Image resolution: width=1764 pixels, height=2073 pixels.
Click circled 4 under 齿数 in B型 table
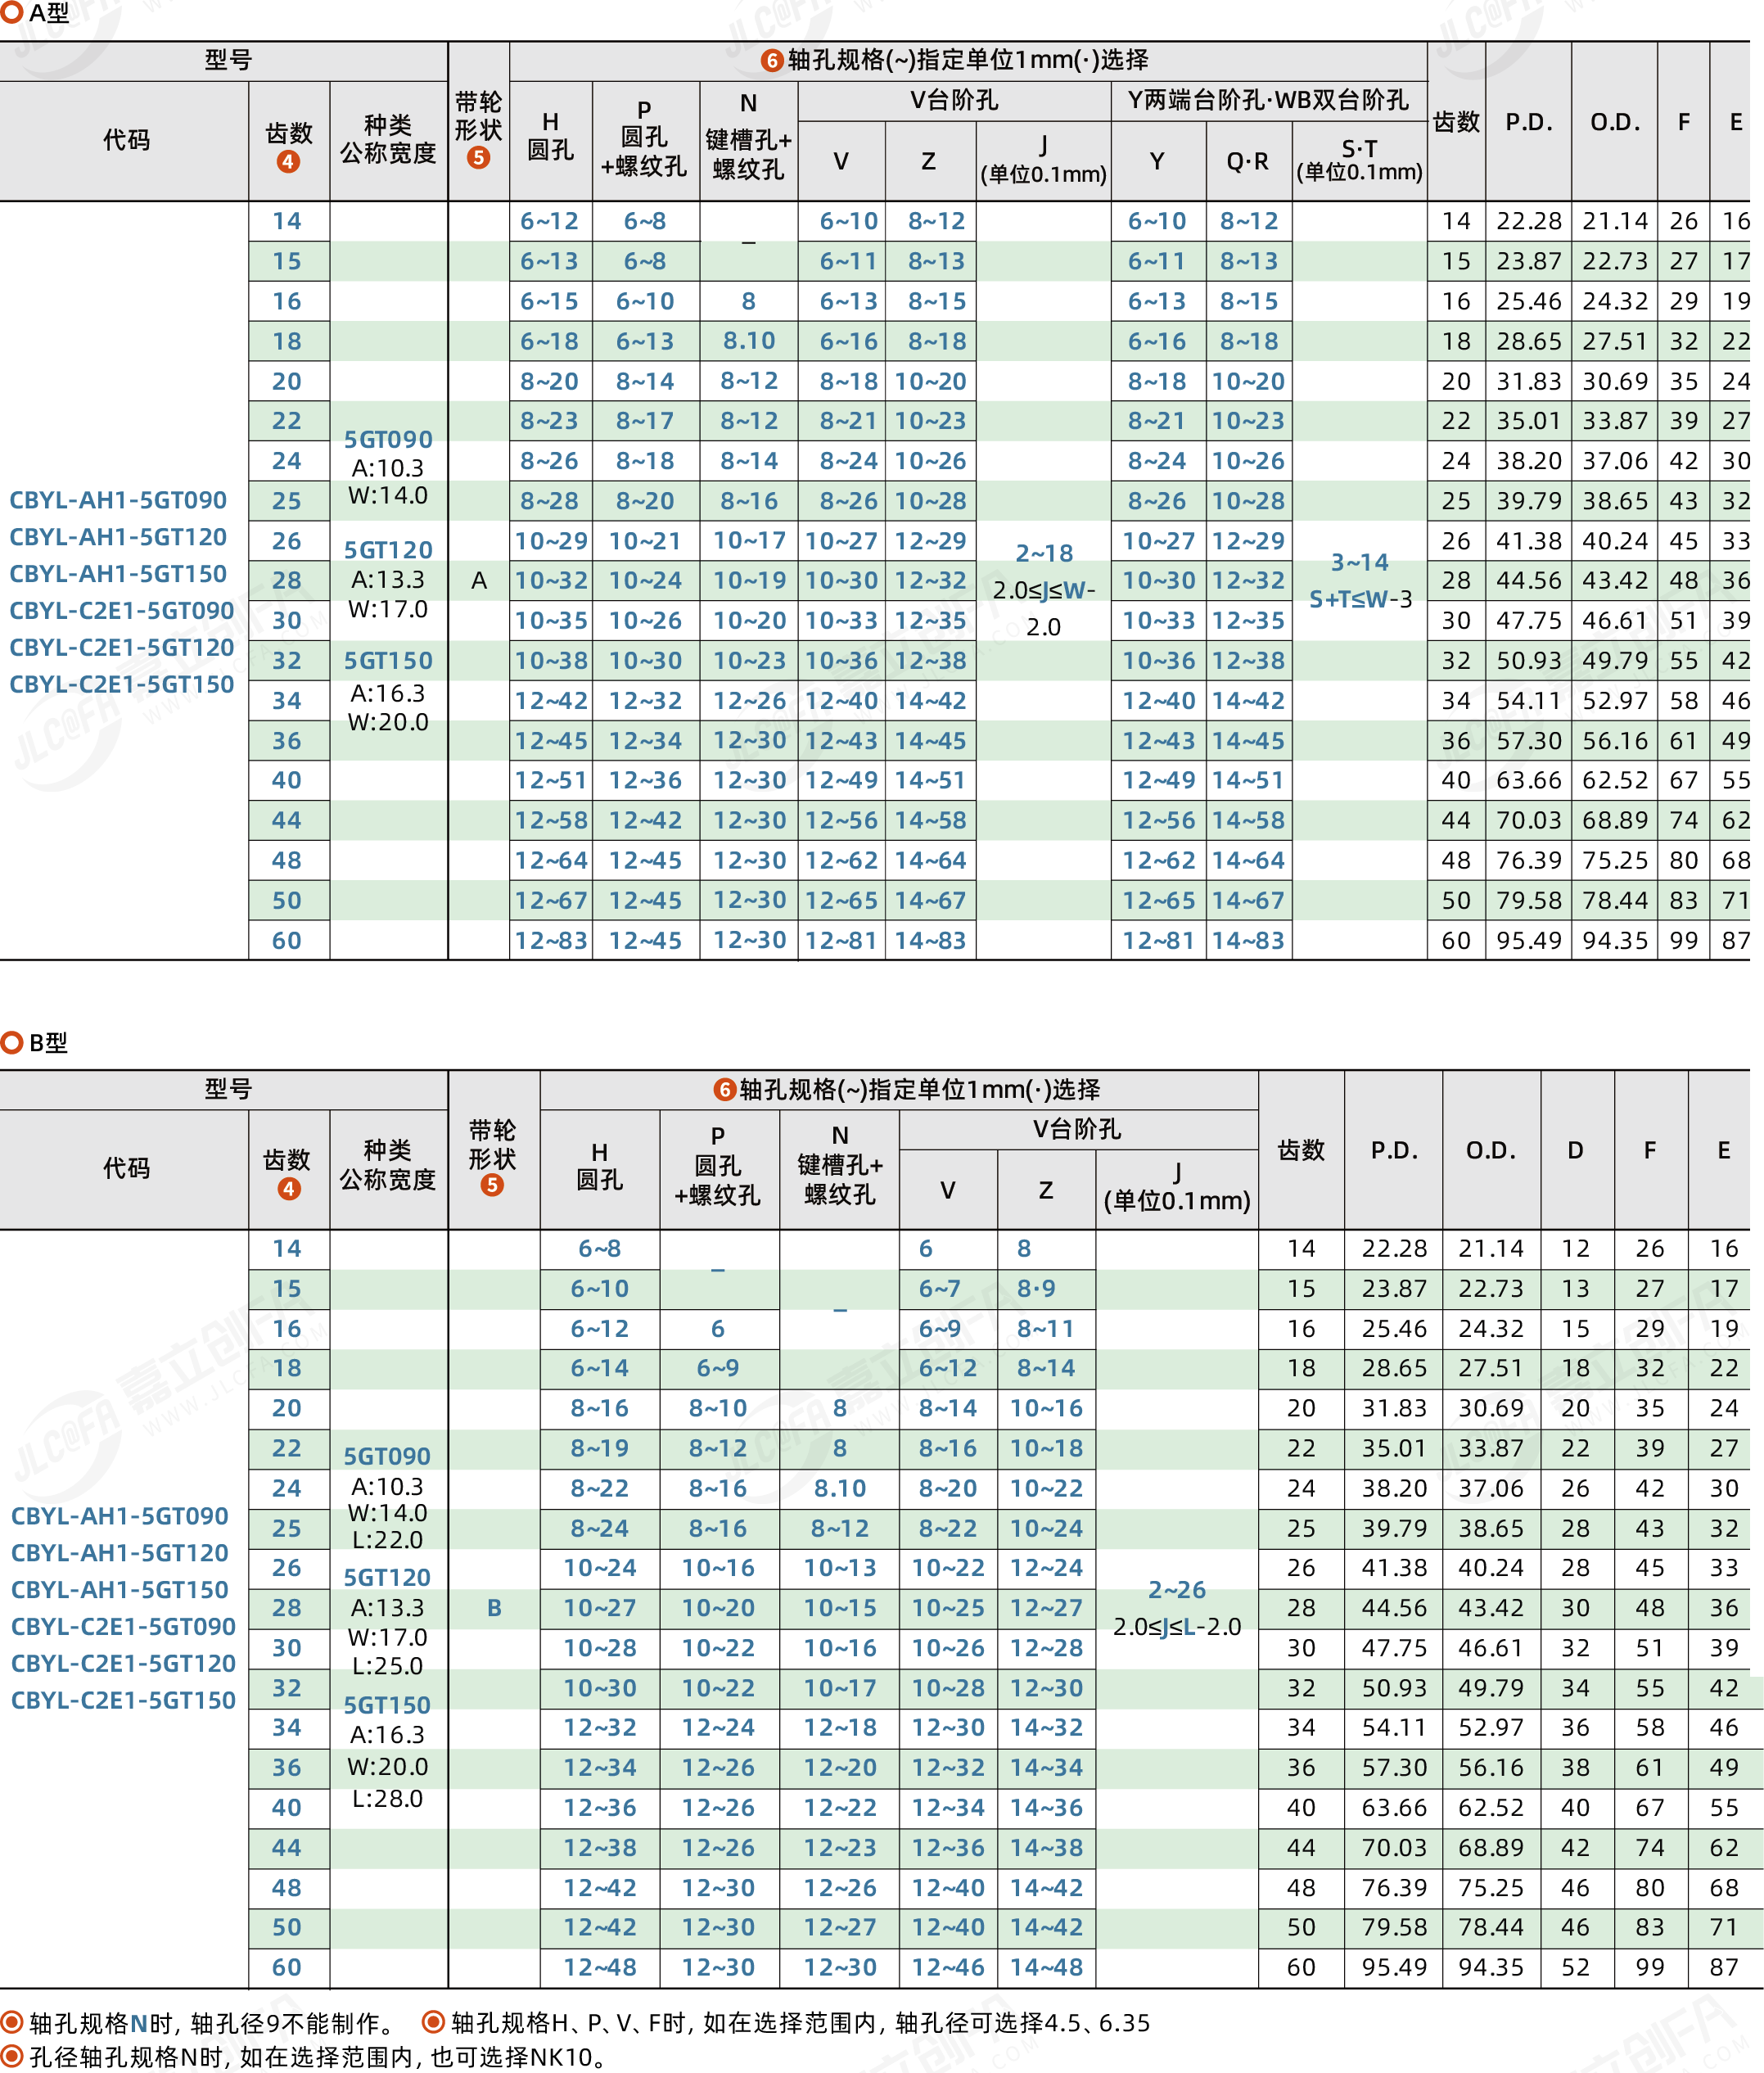tap(288, 1188)
